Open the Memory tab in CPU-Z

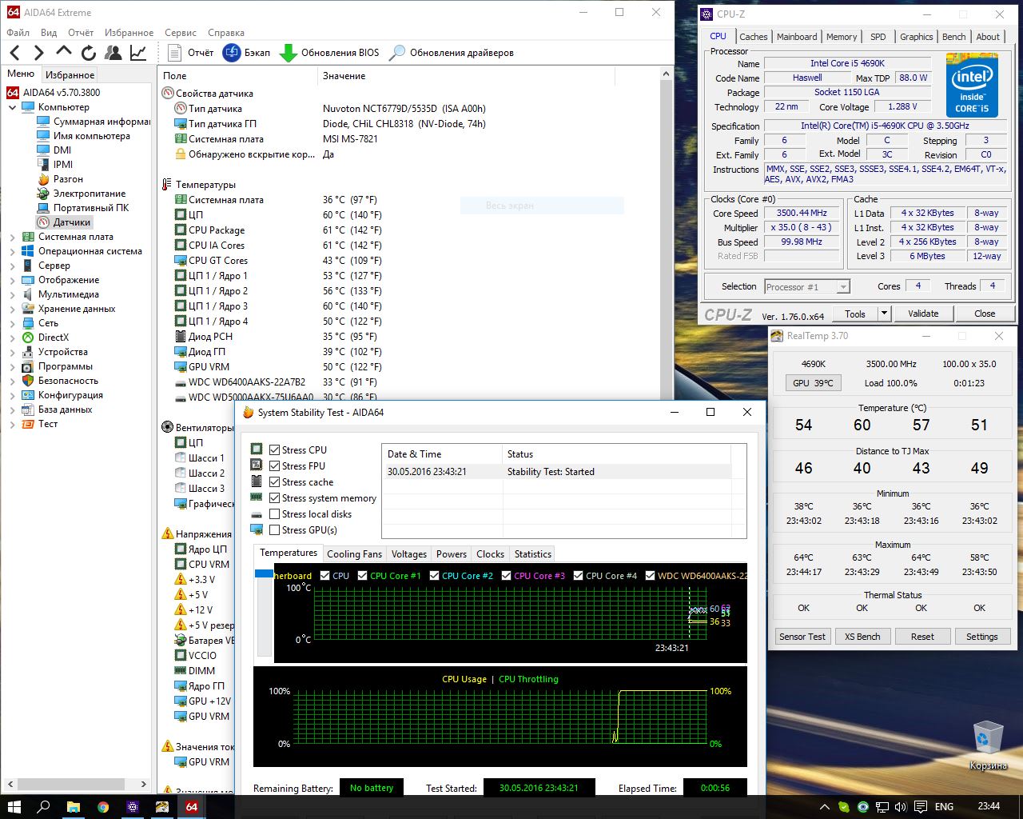pyautogui.click(x=841, y=37)
